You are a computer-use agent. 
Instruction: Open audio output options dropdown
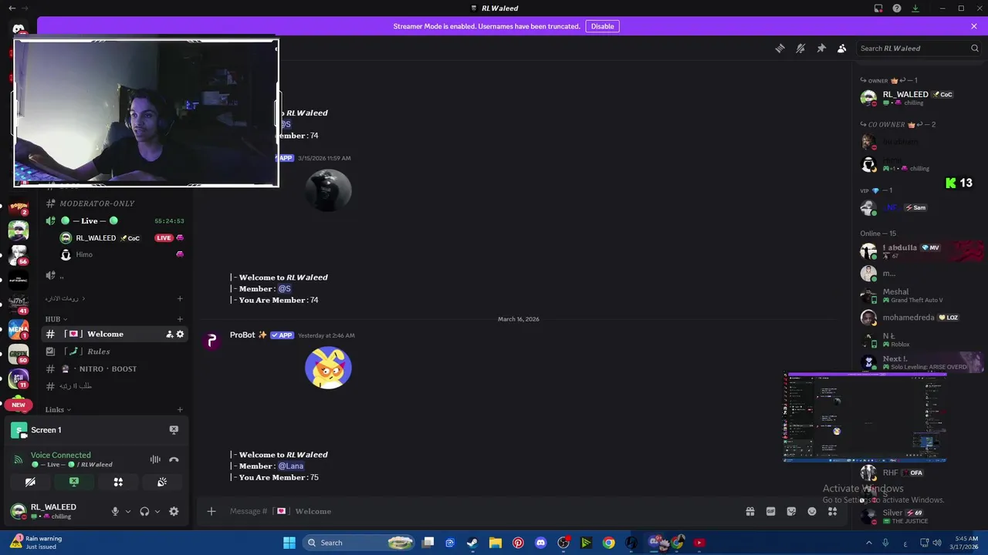coord(157,511)
